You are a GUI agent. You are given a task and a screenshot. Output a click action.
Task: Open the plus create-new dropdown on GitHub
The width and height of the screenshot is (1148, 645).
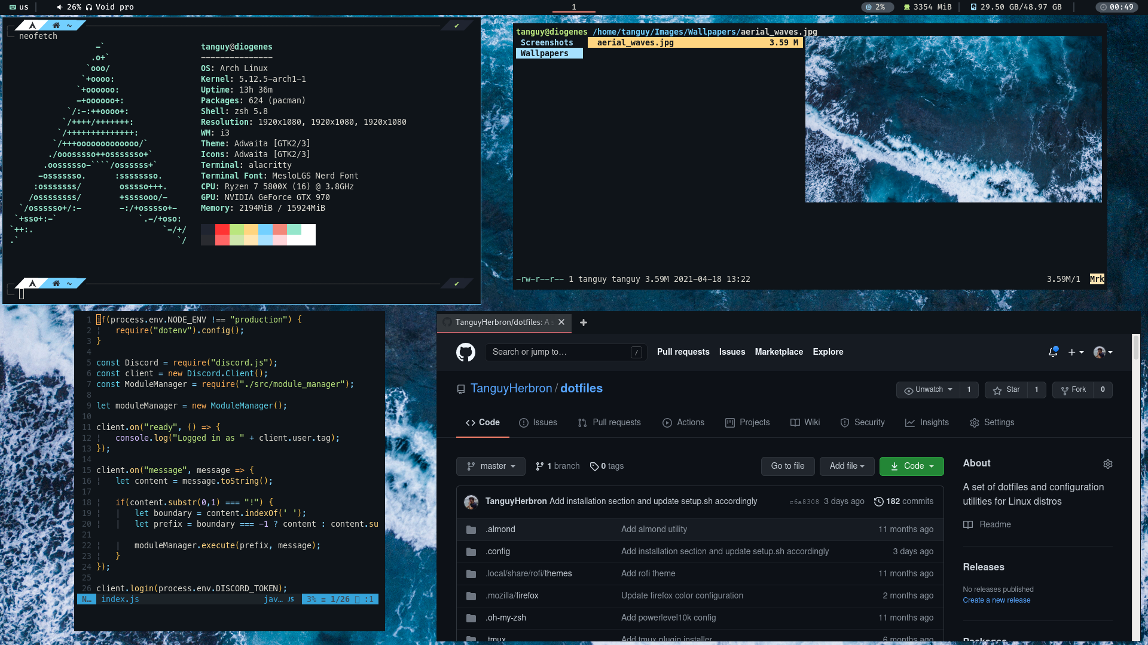pyautogui.click(x=1076, y=352)
